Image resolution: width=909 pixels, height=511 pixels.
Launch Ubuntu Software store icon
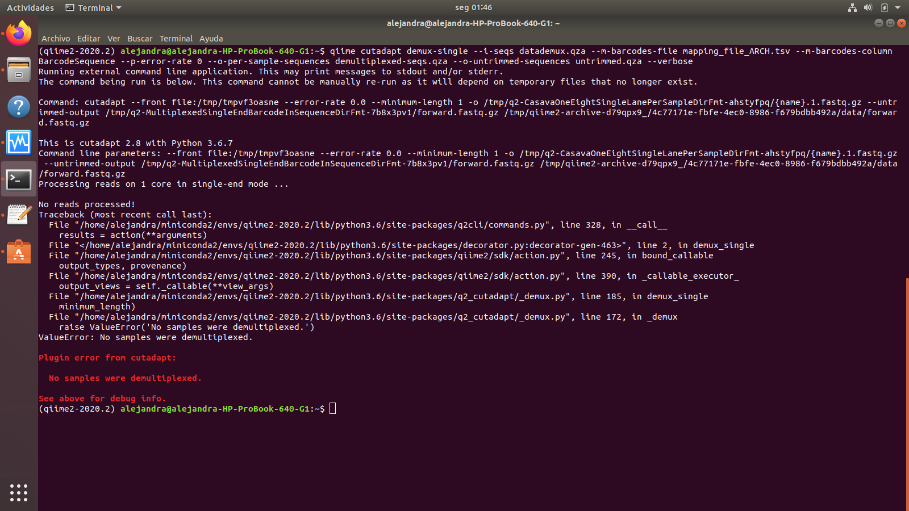(x=19, y=252)
